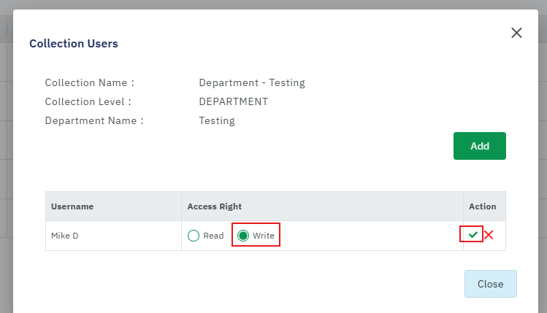
Task: Click the Username column header
Action: coord(72,206)
